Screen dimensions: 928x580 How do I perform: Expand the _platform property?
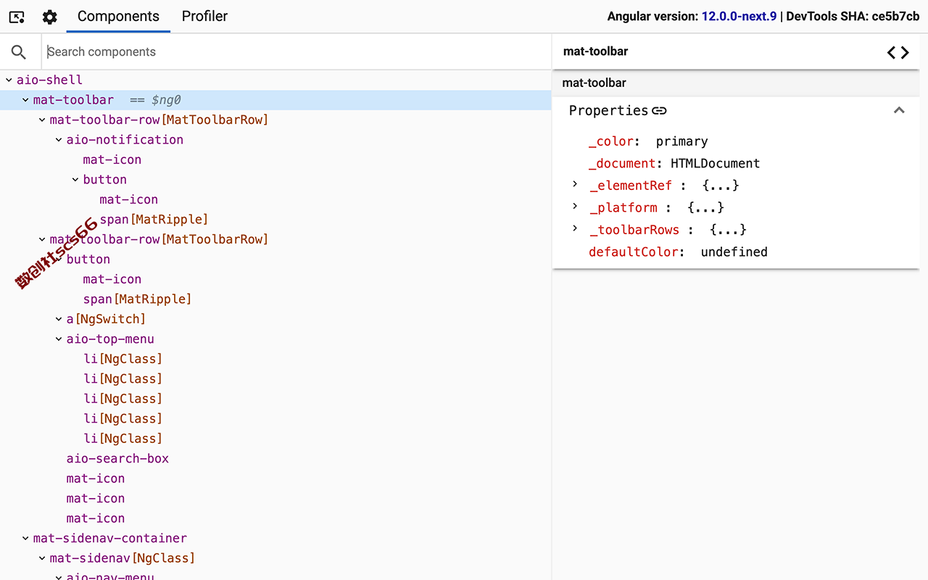pyautogui.click(x=575, y=207)
